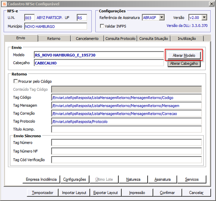Open the Cancelamento tab

coord(87,39)
